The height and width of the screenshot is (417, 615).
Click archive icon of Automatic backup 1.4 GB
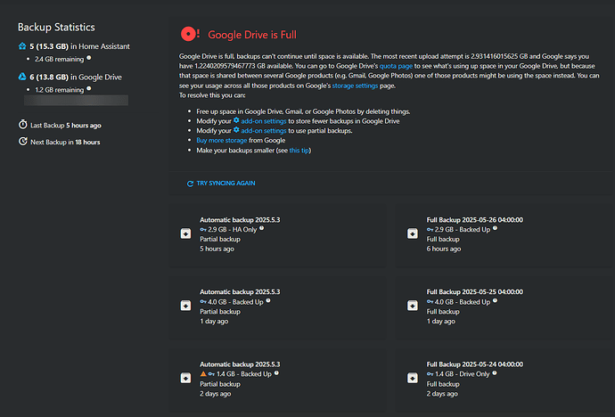click(186, 378)
